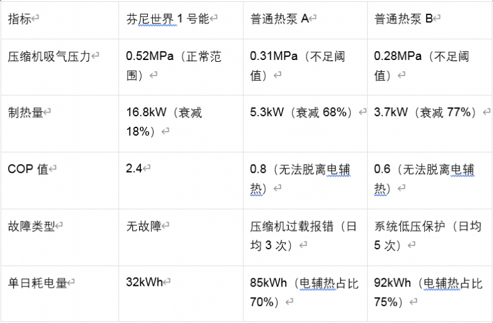Click the 0.8 (无法脱离电辅热) cell
This screenshot has height=323, width=493.
pos(300,179)
